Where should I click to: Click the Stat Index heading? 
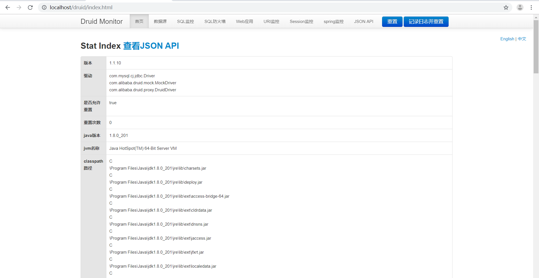(x=101, y=46)
